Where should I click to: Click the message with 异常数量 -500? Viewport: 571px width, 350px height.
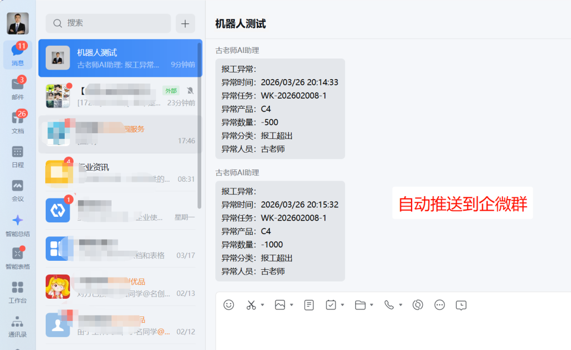280,109
